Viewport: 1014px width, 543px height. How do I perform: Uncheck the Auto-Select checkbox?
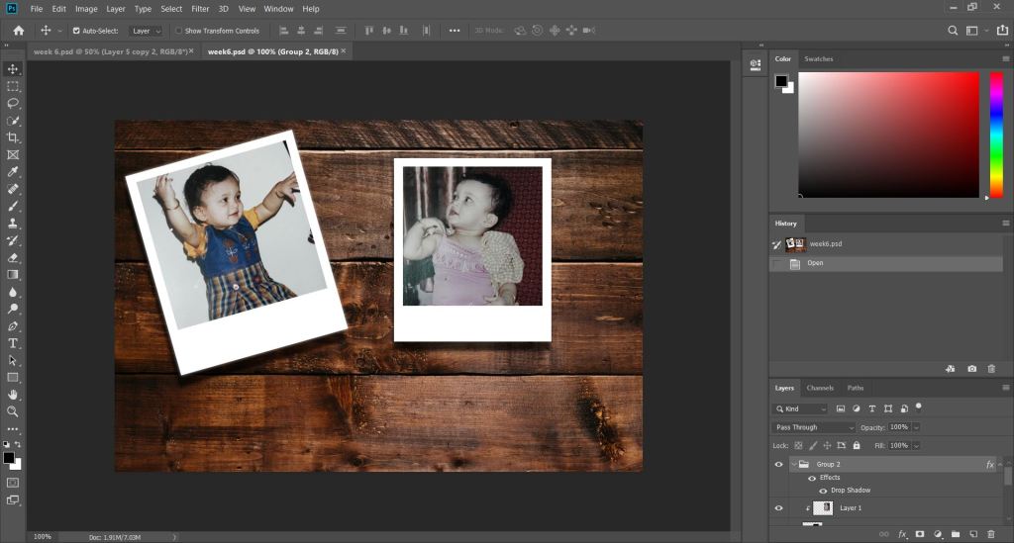(x=76, y=31)
